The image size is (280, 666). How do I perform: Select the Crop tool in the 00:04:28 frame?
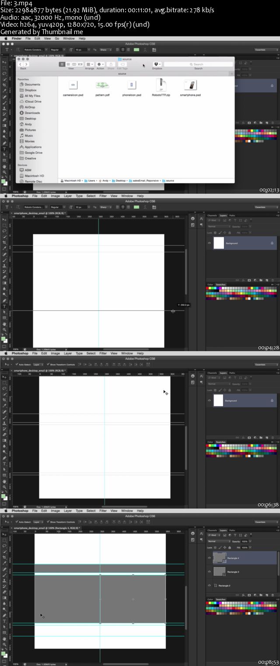4,243
